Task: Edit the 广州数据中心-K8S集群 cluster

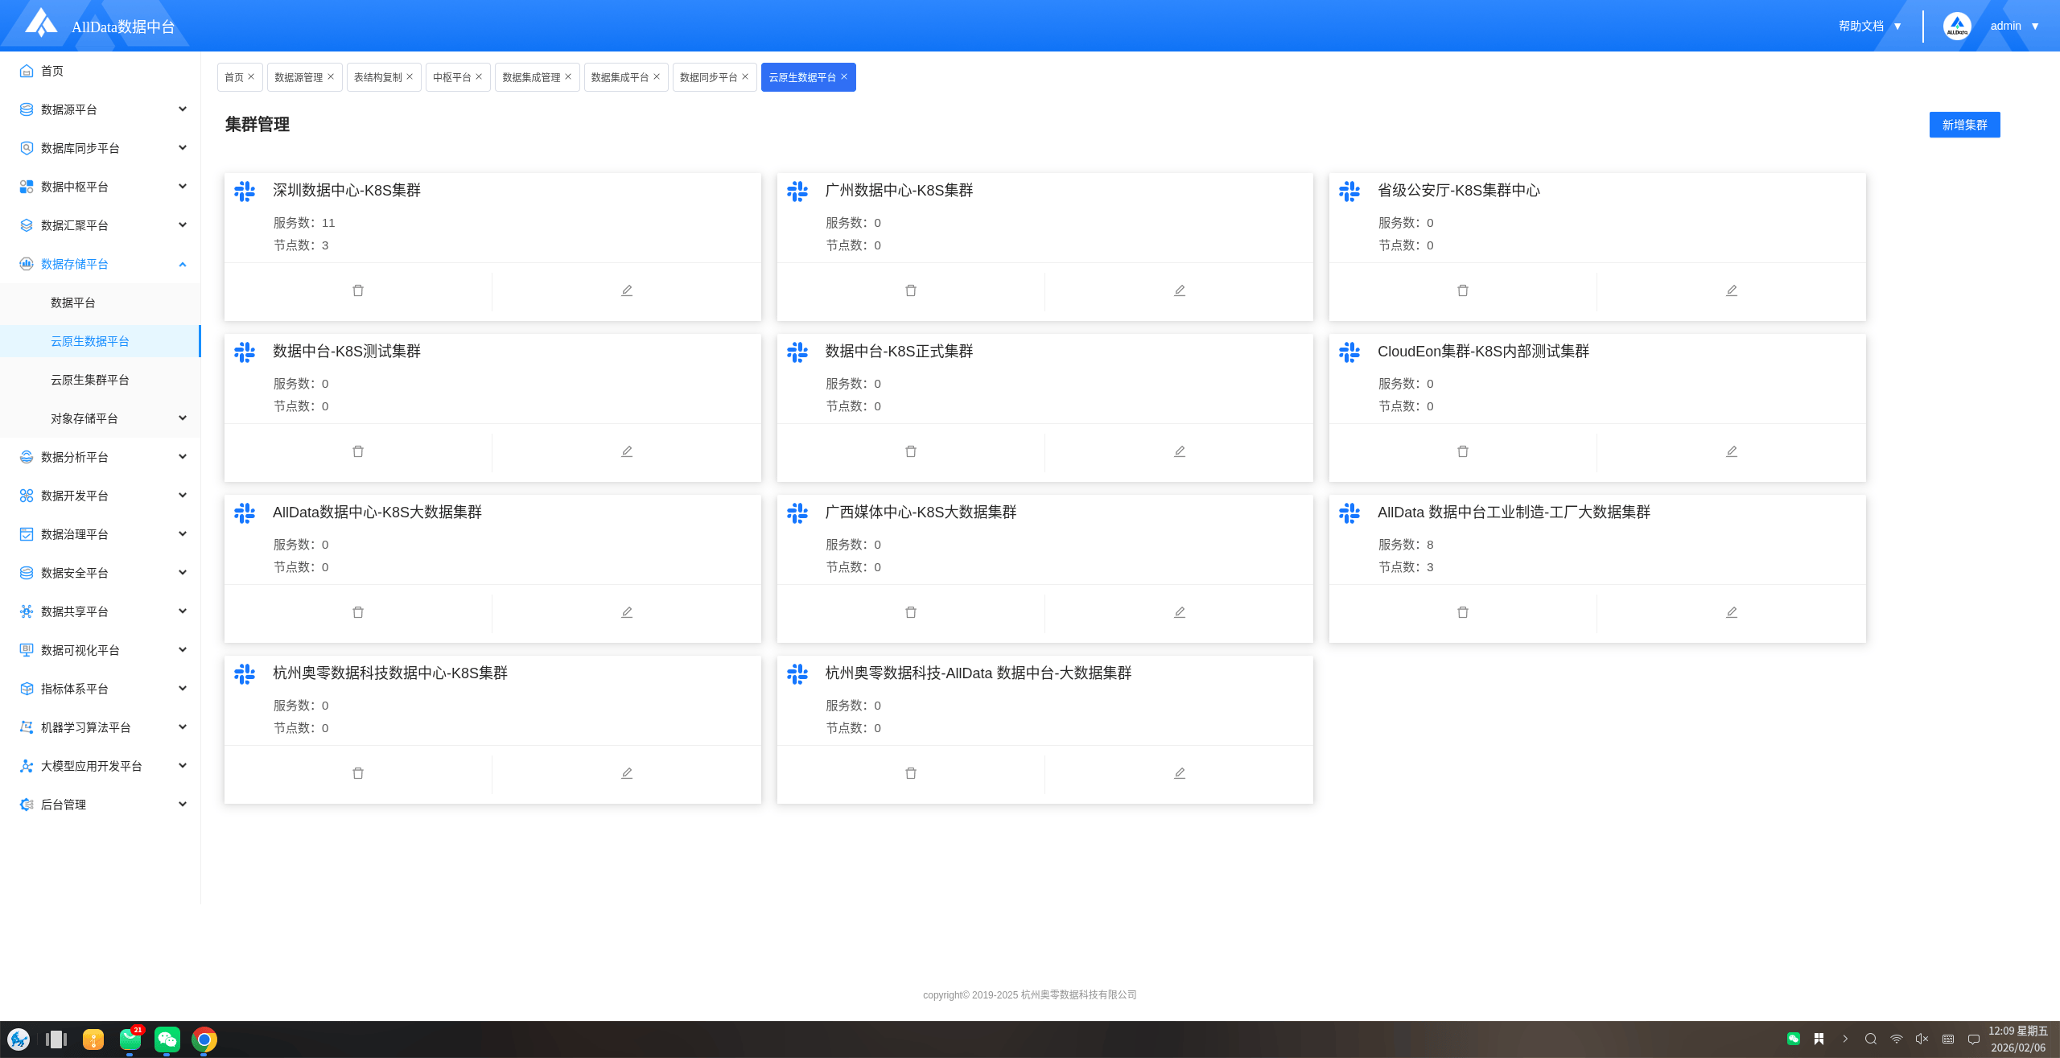Action: click(1179, 290)
